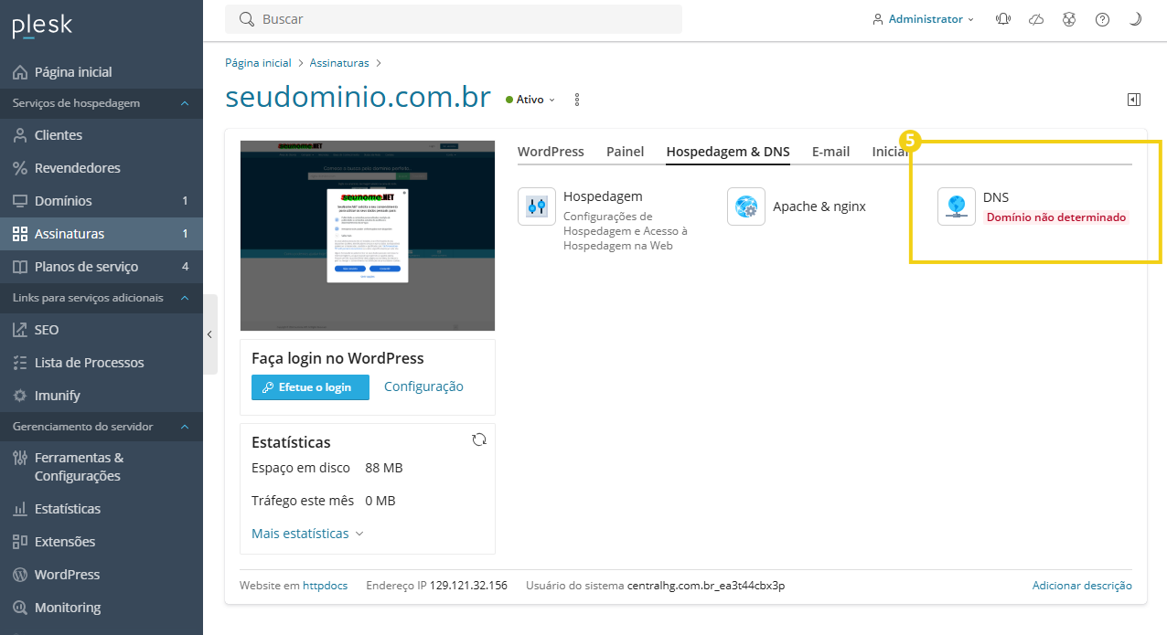This screenshot has width=1167, height=635.
Task: Click the Apache & nginx settings icon
Action: coord(745,206)
